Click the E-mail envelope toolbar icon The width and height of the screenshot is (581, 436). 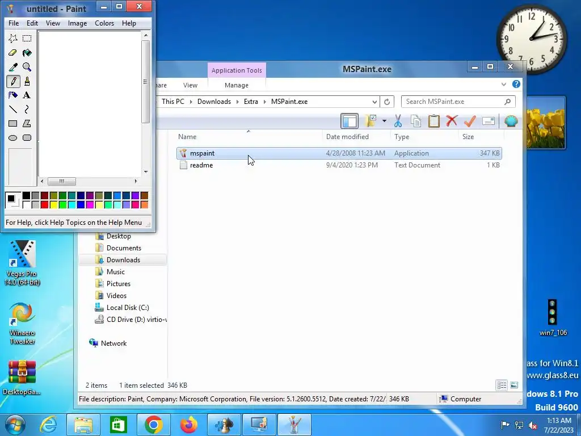pos(489,121)
